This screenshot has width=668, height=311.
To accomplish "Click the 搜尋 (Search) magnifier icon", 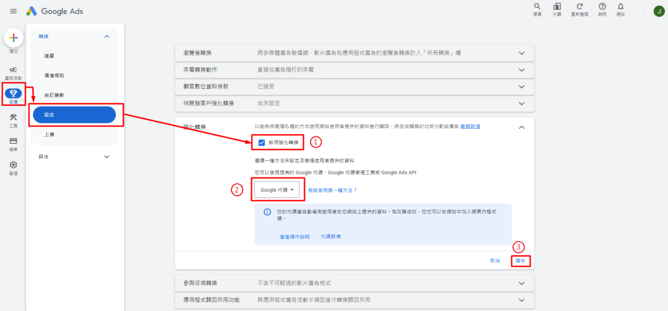I will pyautogui.click(x=537, y=8).
